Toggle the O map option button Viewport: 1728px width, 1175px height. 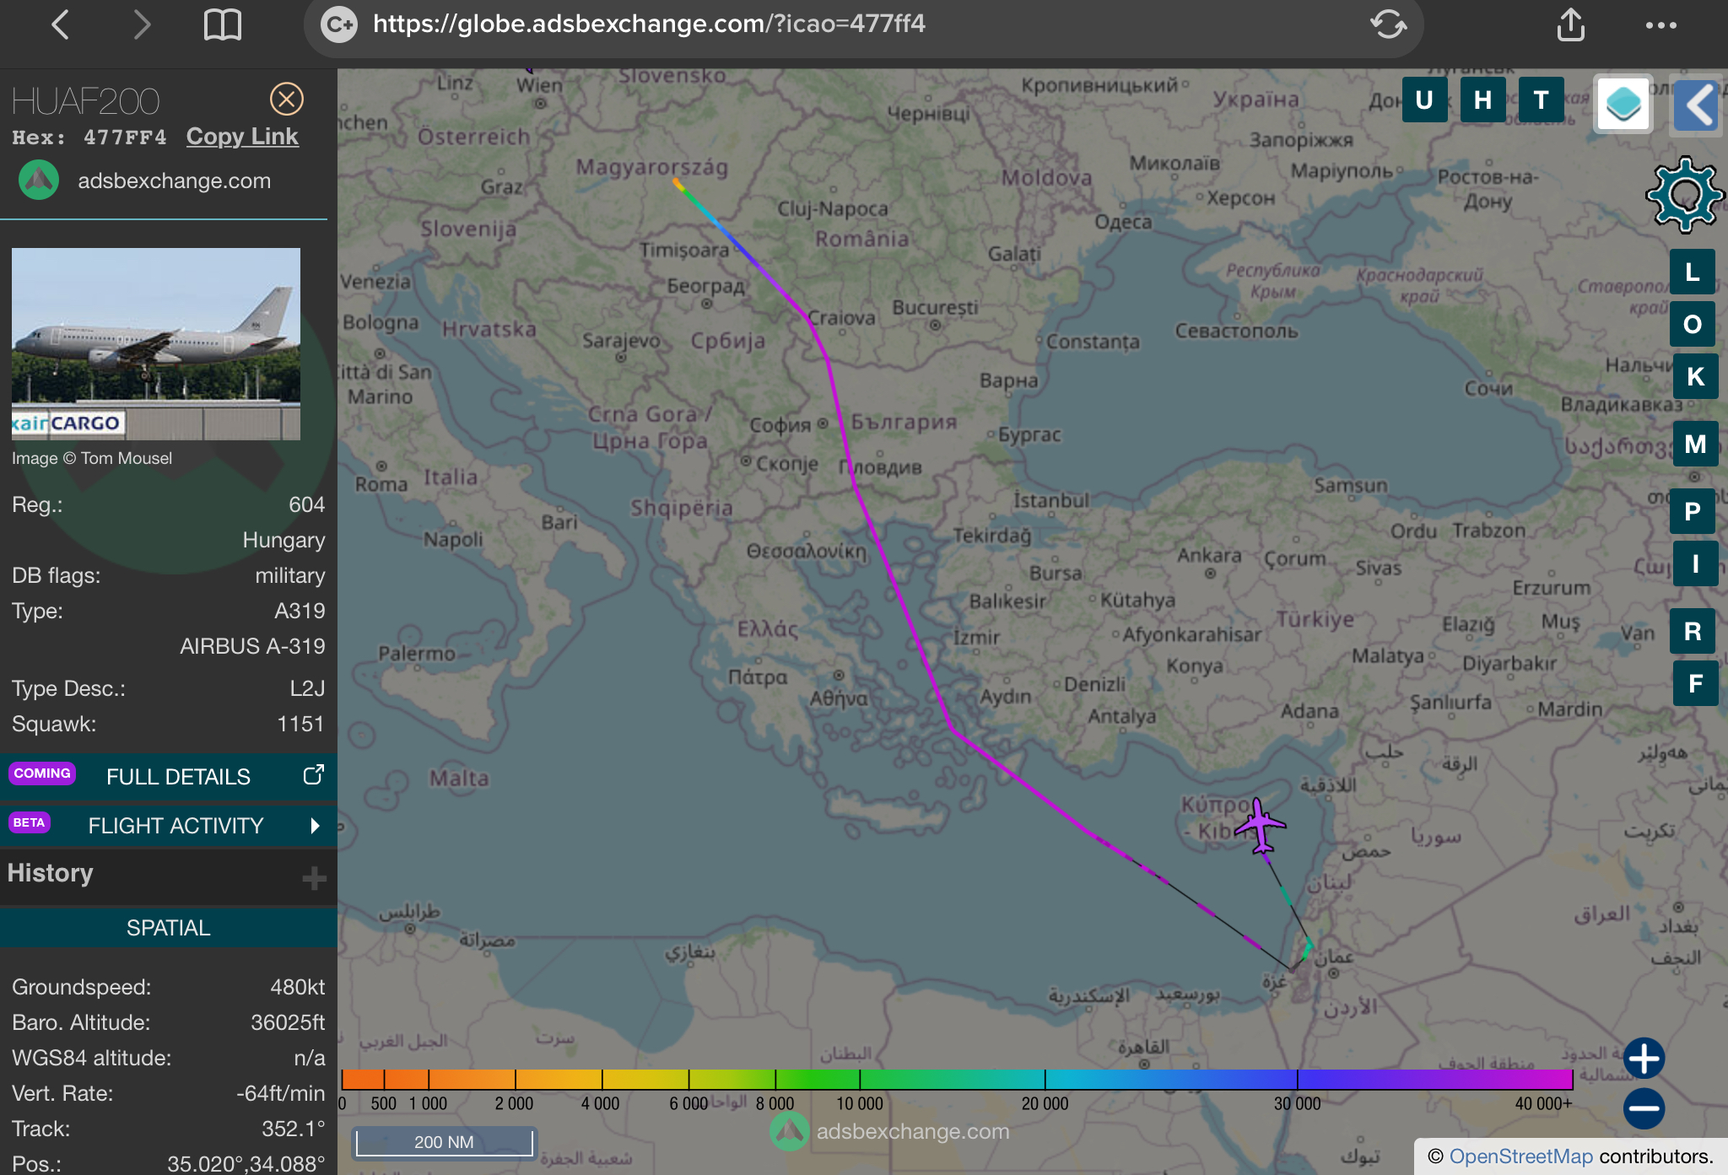[1693, 324]
